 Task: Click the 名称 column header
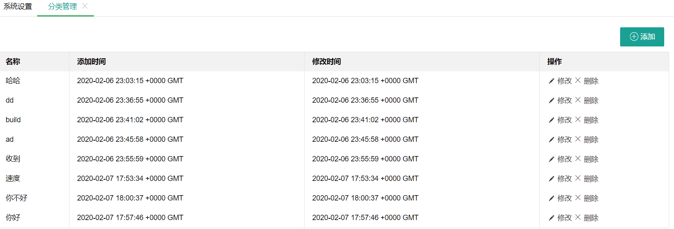pyautogui.click(x=13, y=62)
